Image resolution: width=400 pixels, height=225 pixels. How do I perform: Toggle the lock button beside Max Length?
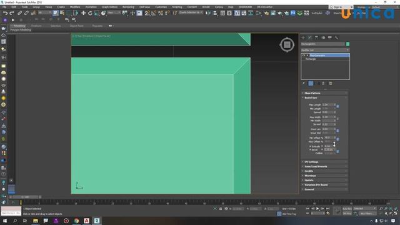point(337,106)
